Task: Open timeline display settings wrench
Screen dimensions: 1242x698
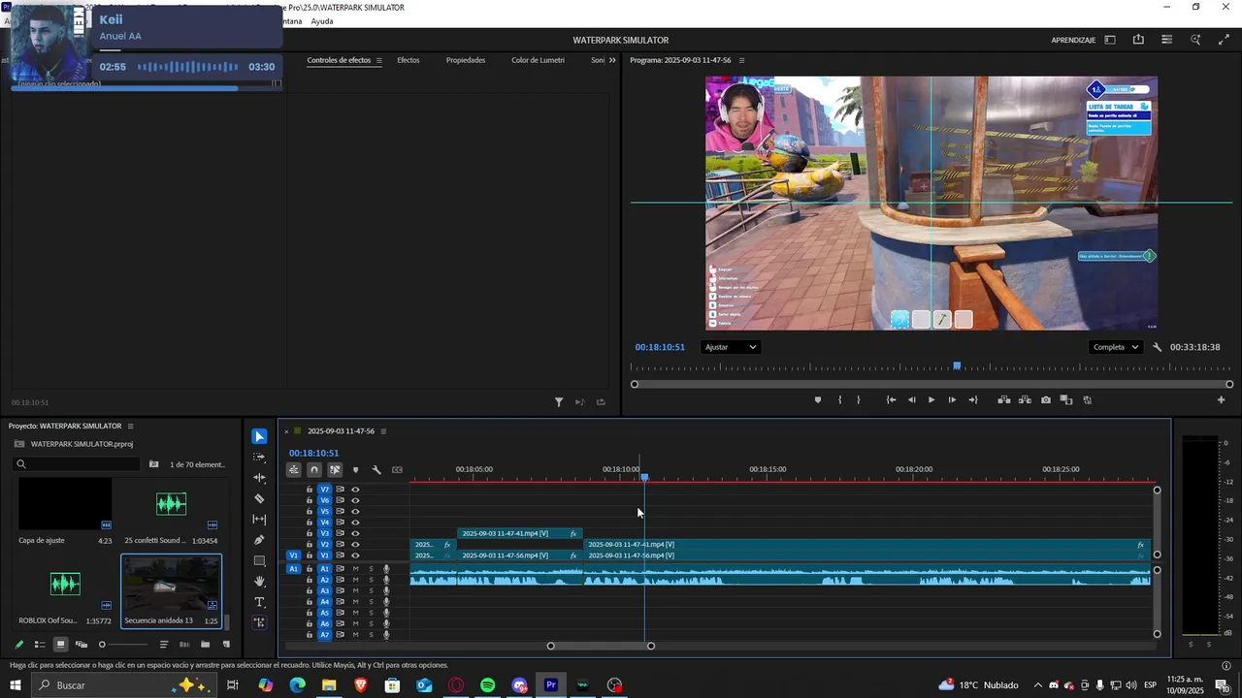Action: [376, 470]
